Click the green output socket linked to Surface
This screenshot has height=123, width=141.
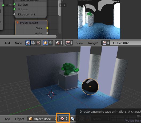point(3,5)
